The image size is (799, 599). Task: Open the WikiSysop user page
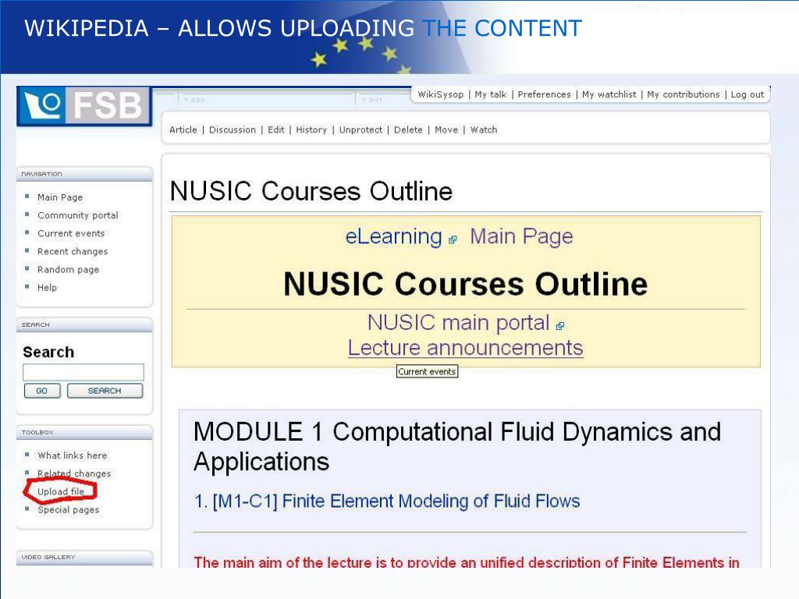[440, 94]
